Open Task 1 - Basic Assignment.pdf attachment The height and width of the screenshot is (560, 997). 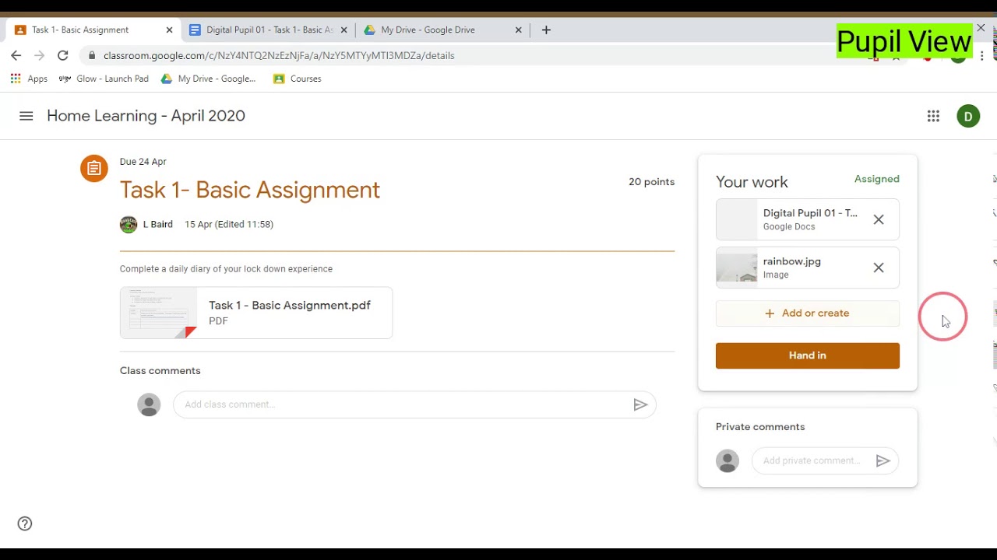[x=256, y=313]
